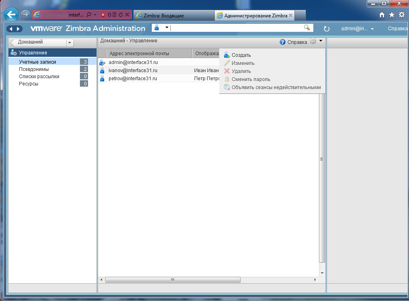Open the browser Home icon
The height and width of the screenshot is (301, 409).
(382, 15)
